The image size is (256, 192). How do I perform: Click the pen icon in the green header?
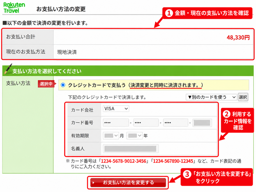[x=8, y=68]
